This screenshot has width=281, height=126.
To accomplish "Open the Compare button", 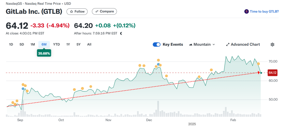I will [104, 11].
